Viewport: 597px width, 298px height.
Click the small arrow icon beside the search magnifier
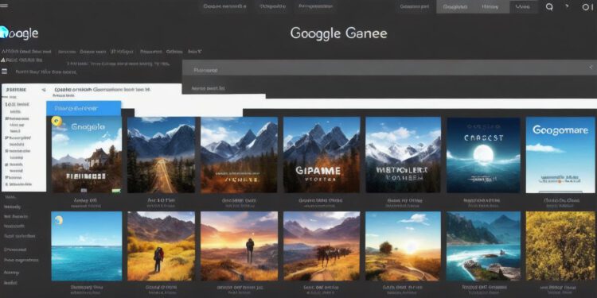pos(567,6)
